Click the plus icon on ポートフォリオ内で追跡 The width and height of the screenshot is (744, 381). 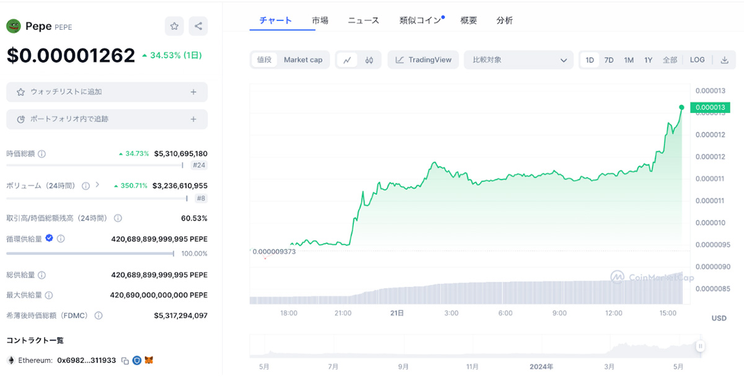click(x=193, y=119)
